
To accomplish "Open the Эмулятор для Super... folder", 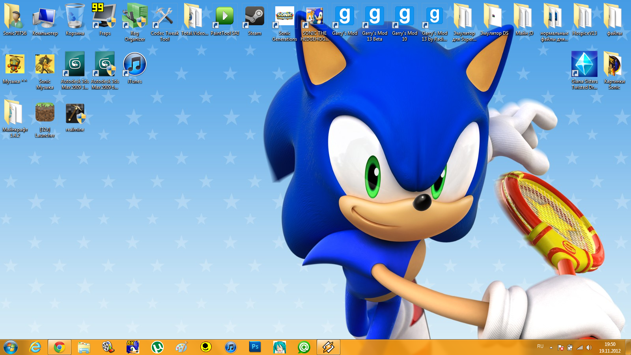I will point(465,22).
